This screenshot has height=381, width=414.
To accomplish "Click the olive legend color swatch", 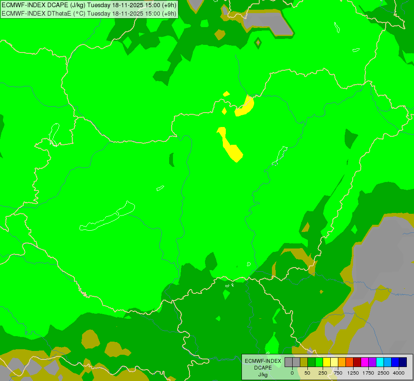I will click(304, 362).
